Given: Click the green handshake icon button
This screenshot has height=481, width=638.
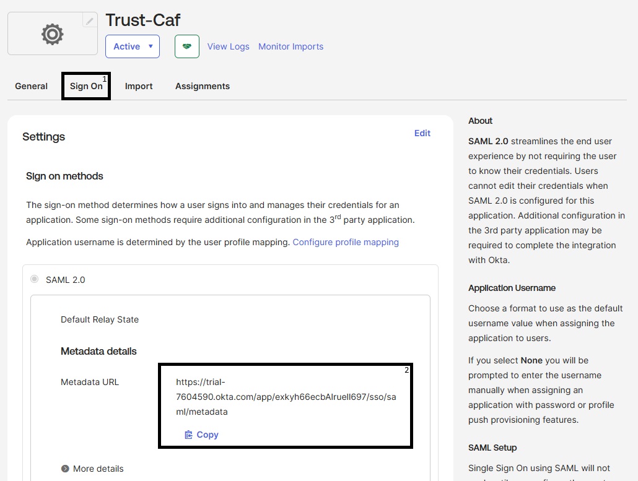Looking at the screenshot, I should point(187,46).
